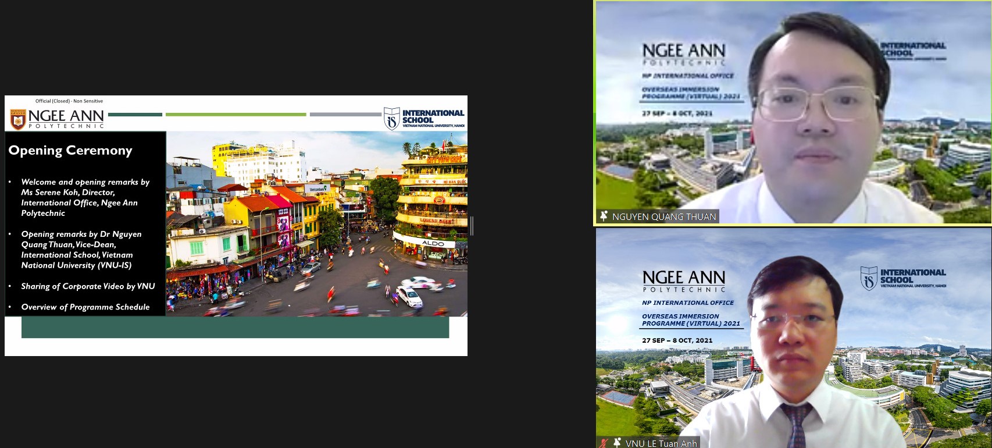Click the Ngee Ann Polytechnic crest on the slide
This screenshot has height=448, width=992.
(18, 119)
